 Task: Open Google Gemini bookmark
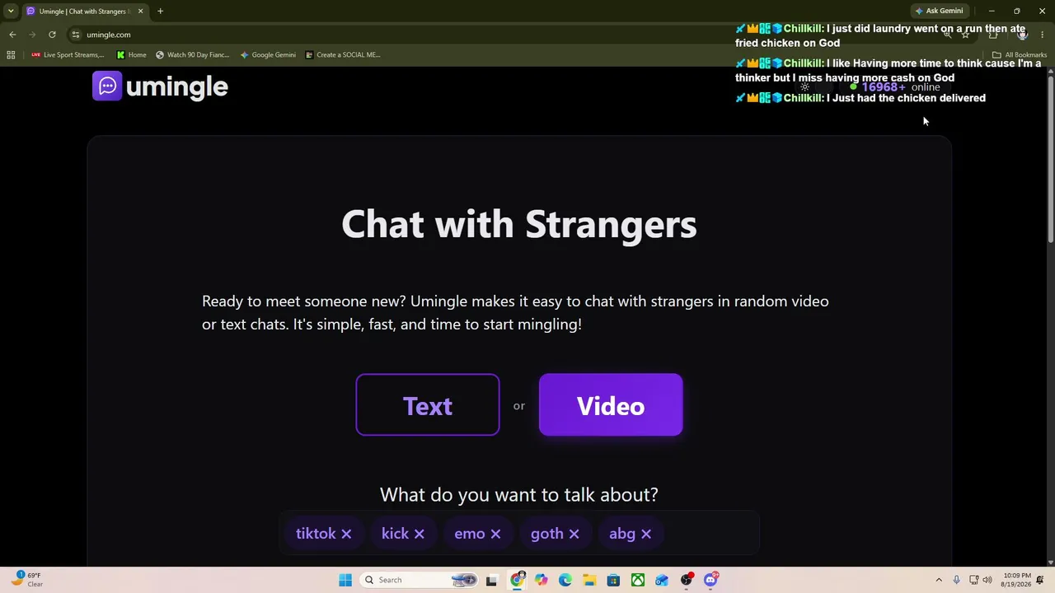click(x=268, y=55)
